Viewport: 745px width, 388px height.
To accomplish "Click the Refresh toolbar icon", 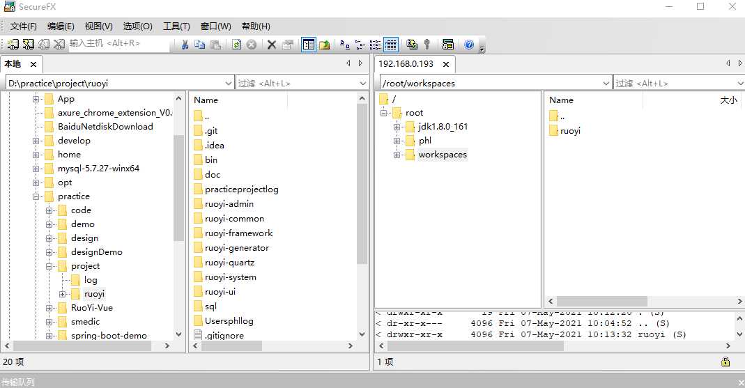I will tap(236, 45).
